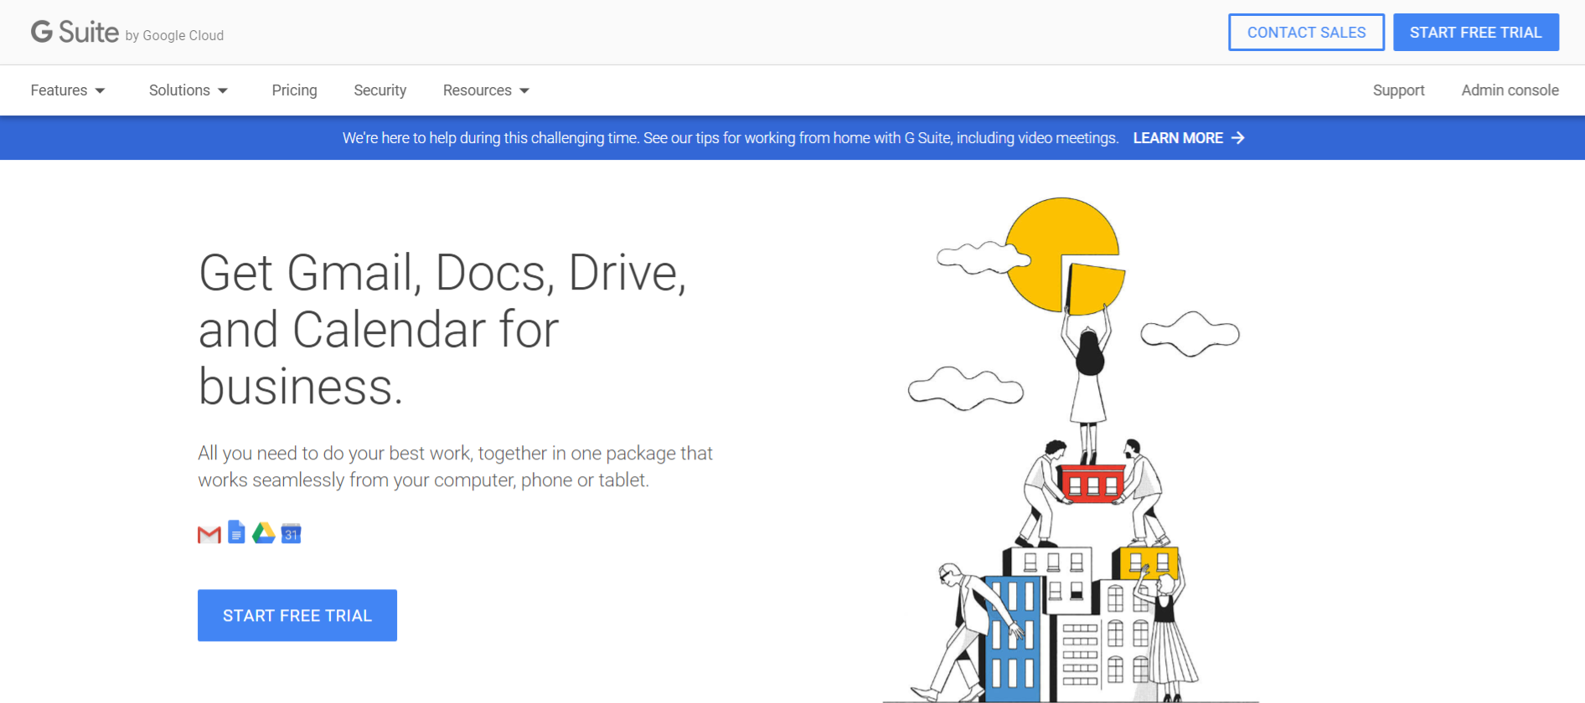The width and height of the screenshot is (1585, 703).
Task: Click the headline 'Get Gmail, Docs, Drive, and Calendar for business.'
Action: click(x=443, y=330)
